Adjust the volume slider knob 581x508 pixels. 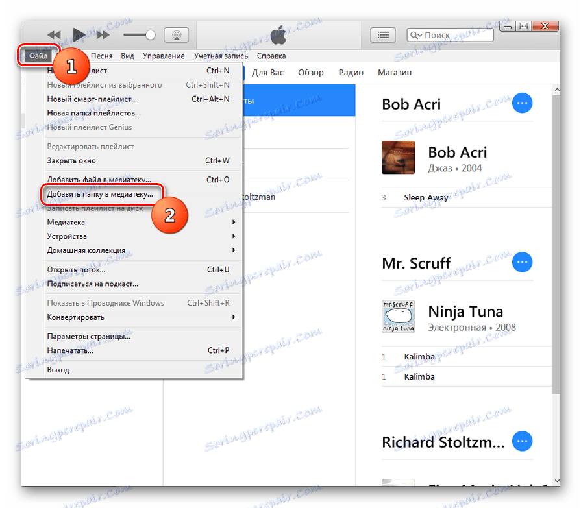click(150, 35)
